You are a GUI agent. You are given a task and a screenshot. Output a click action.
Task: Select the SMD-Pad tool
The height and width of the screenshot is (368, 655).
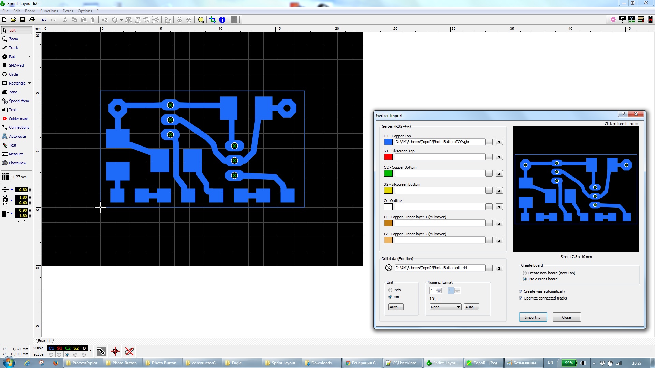16,65
